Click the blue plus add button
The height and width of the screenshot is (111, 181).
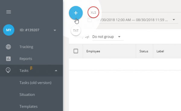76,13
